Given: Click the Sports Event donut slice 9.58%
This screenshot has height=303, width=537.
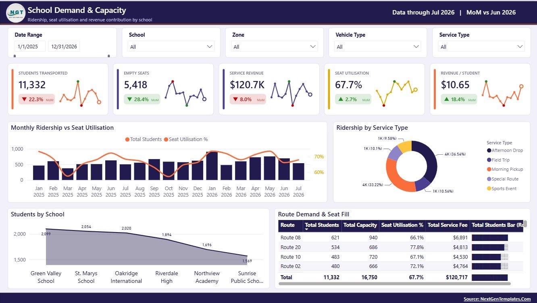Looking at the screenshot, I should pyautogui.click(x=405, y=146).
